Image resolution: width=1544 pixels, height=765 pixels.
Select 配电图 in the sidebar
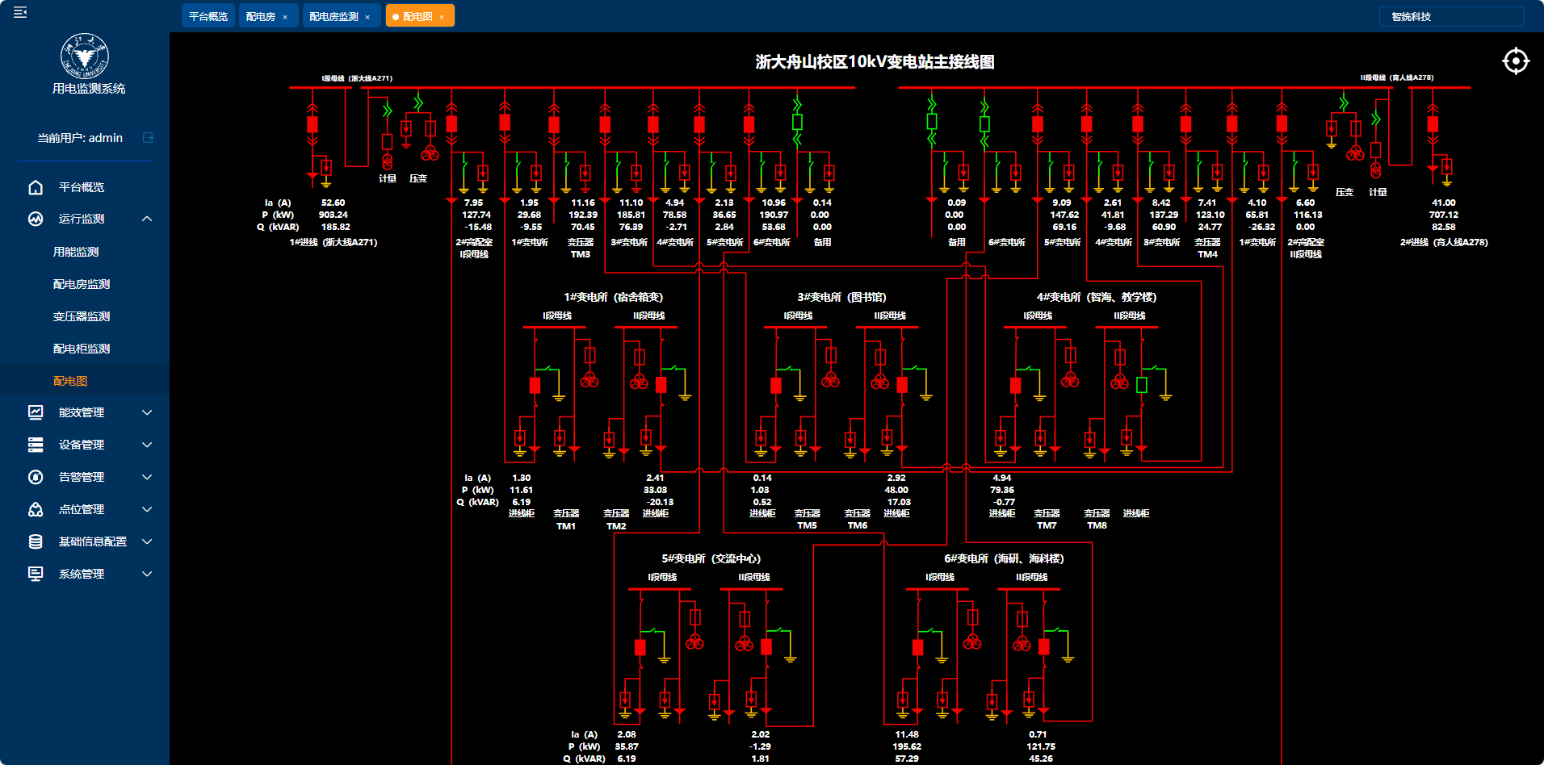click(x=70, y=381)
